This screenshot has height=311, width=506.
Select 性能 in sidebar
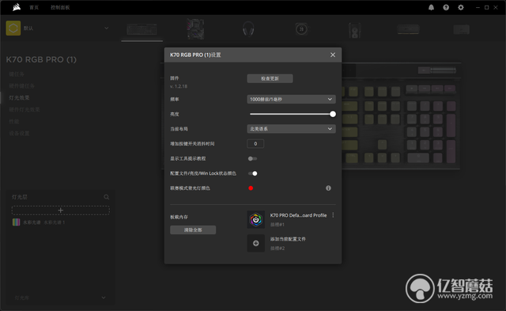coord(14,121)
